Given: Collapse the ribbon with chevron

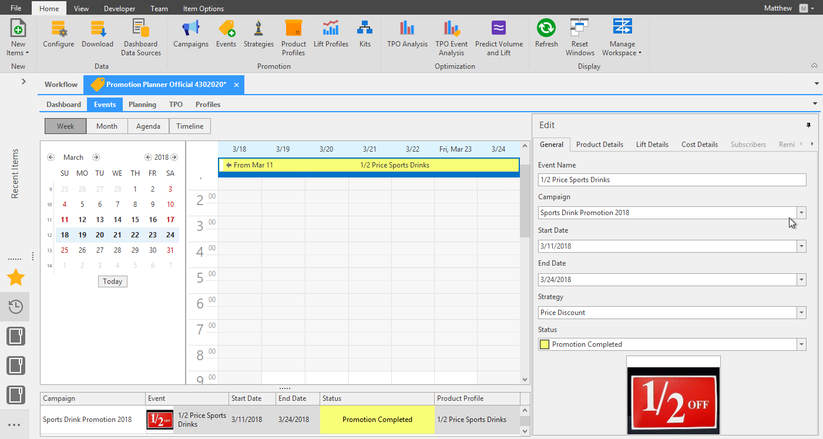Looking at the screenshot, I should (814, 66).
